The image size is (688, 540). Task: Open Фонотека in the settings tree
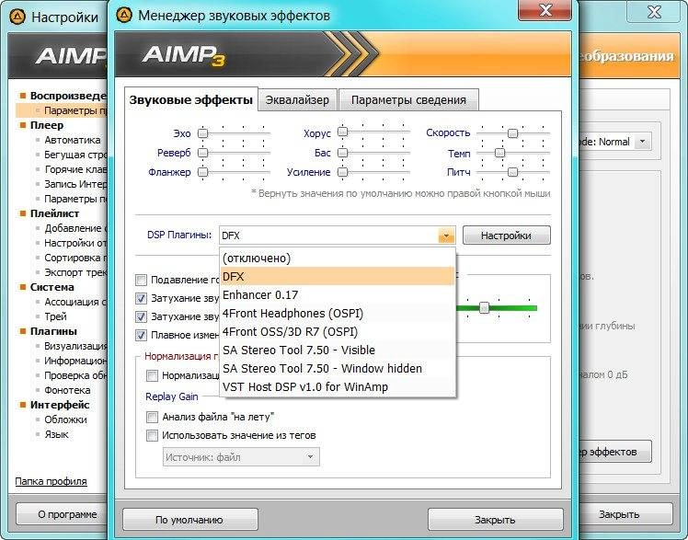(x=67, y=390)
